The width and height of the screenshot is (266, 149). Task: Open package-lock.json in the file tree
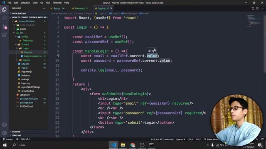(29, 99)
